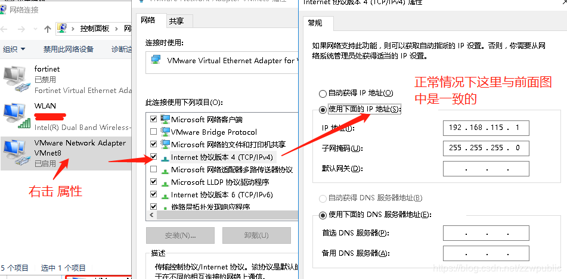Click the VMware Virtual Ethernet Adapter icon
The height and width of the screenshot is (279, 567).
(x=156, y=60)
